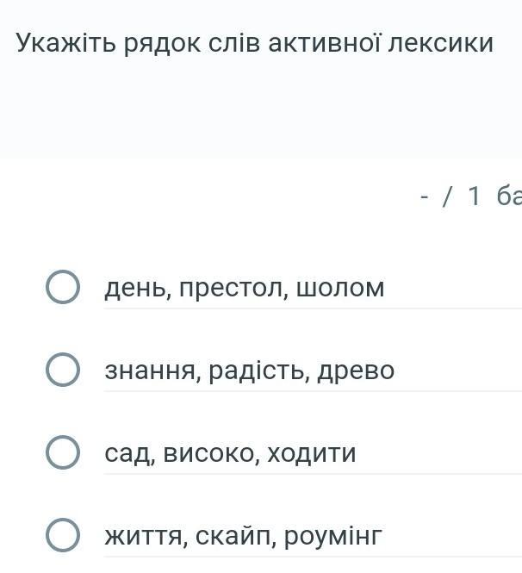Click the "- / 1" score indicator
The image size is (522, 573).
(x=450, y=196)
